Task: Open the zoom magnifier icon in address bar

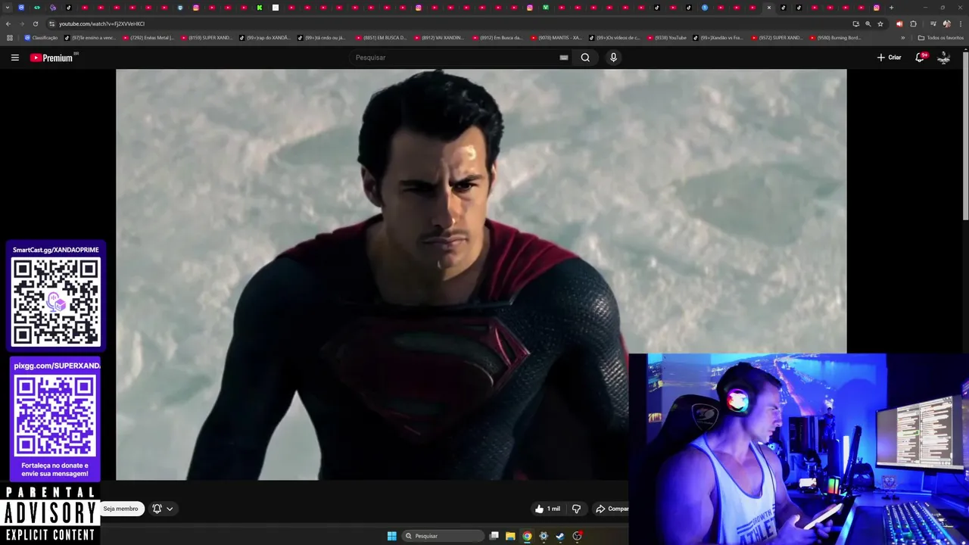Action: (x=868, y=23)
